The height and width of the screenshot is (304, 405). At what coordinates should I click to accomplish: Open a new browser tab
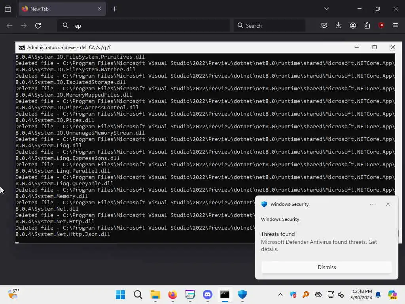tap(114, 9)
